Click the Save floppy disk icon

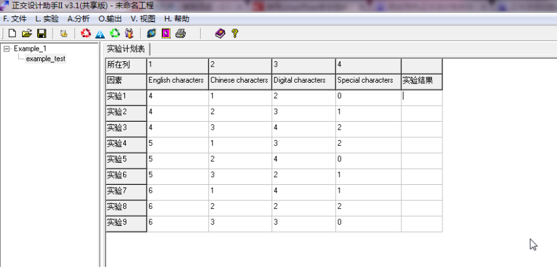pyautogui.click(x=41, y=33)
